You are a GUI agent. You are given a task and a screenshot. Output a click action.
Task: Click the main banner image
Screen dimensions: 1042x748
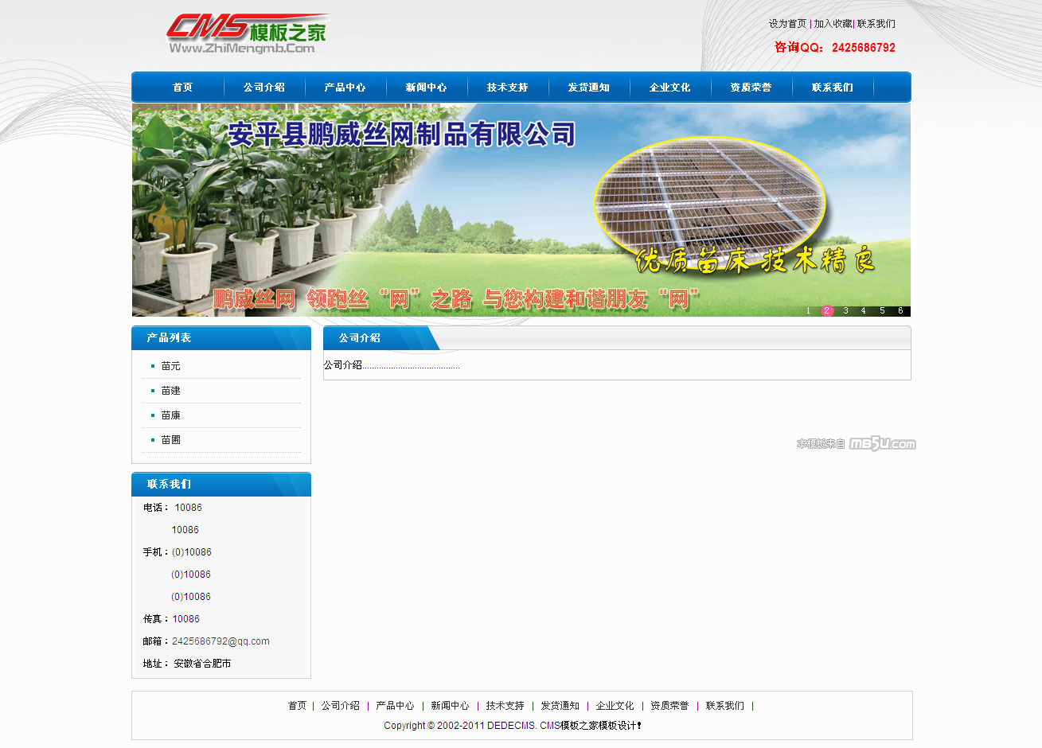[521, 210]
